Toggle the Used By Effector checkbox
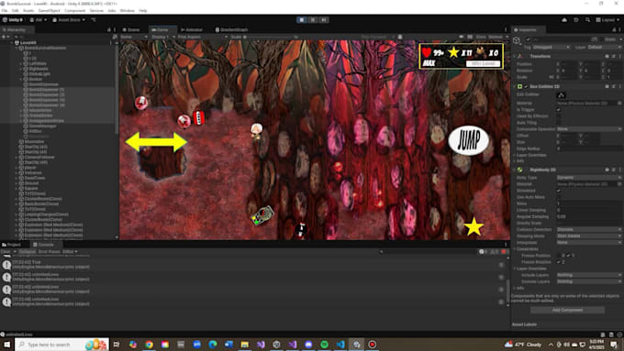 (558, 116)
